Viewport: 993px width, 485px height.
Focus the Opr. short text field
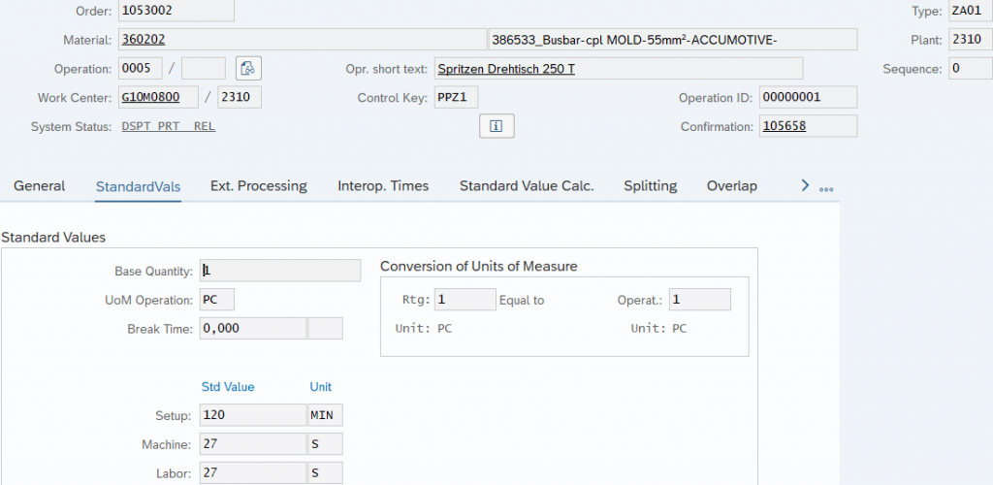(x=618, y=69)
